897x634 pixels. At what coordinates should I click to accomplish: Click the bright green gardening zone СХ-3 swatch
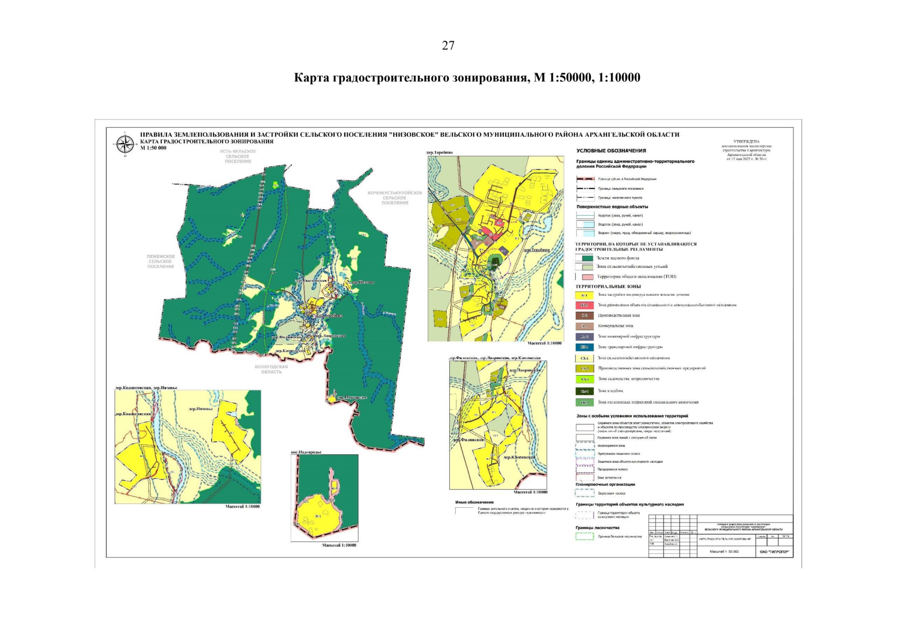[584, 379]
